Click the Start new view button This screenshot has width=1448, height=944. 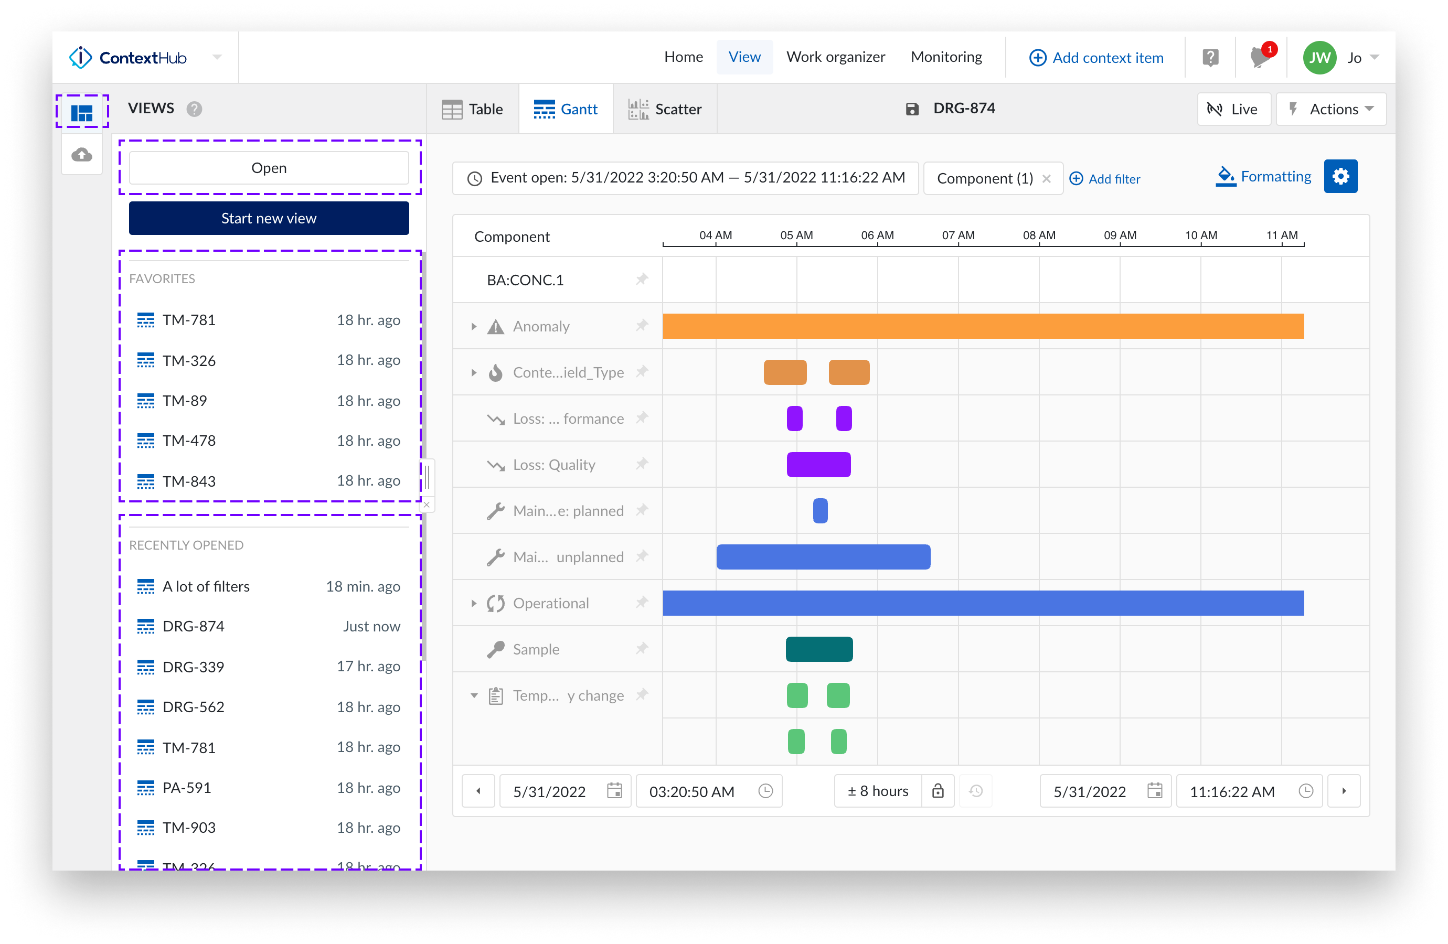(268, 218)
